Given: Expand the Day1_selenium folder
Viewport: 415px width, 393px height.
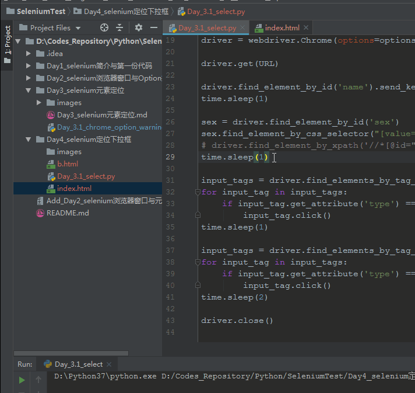Looking at the screenshot, I should 29,66.
